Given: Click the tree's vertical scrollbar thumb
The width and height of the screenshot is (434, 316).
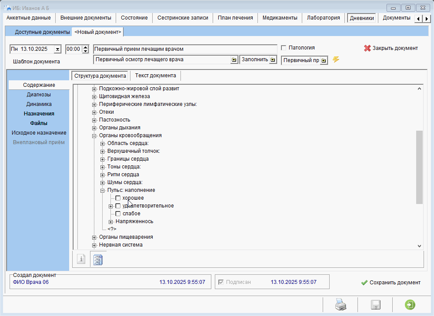Looking at the screenshot, I should (x=419, y=167).
